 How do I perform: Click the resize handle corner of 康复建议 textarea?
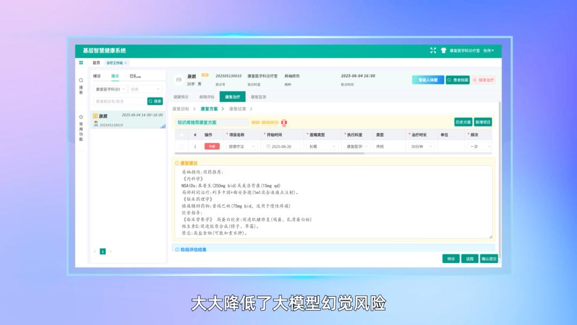coord(490,237)
